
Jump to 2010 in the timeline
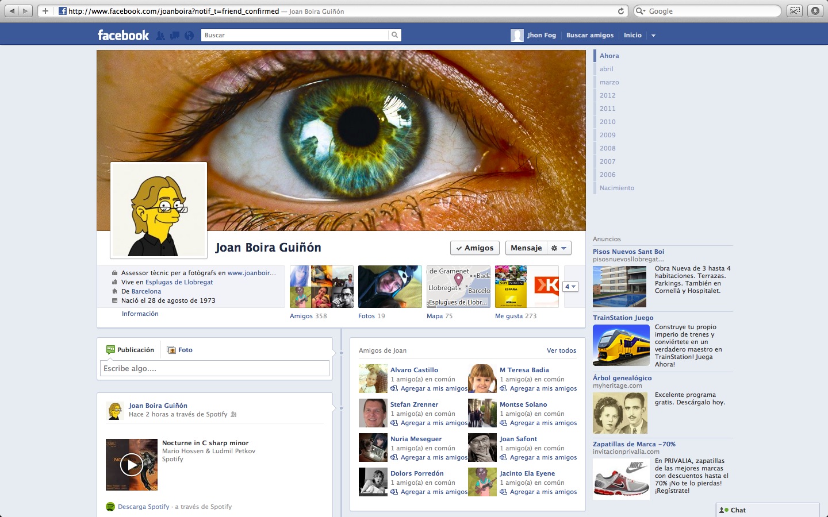[x=607, y=122]
